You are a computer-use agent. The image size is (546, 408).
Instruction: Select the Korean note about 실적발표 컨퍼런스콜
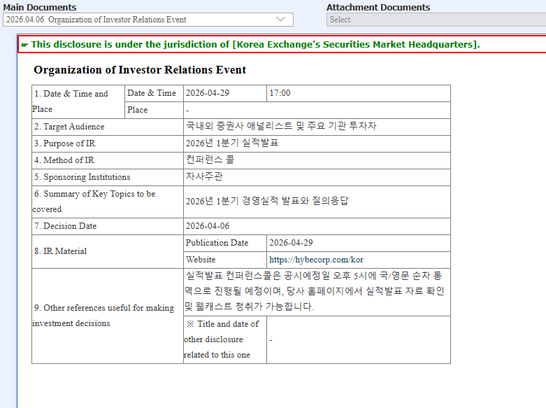pos(315,291)
